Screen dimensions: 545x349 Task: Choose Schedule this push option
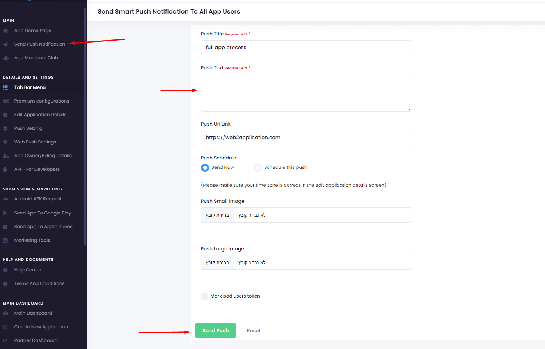(257, 167)
